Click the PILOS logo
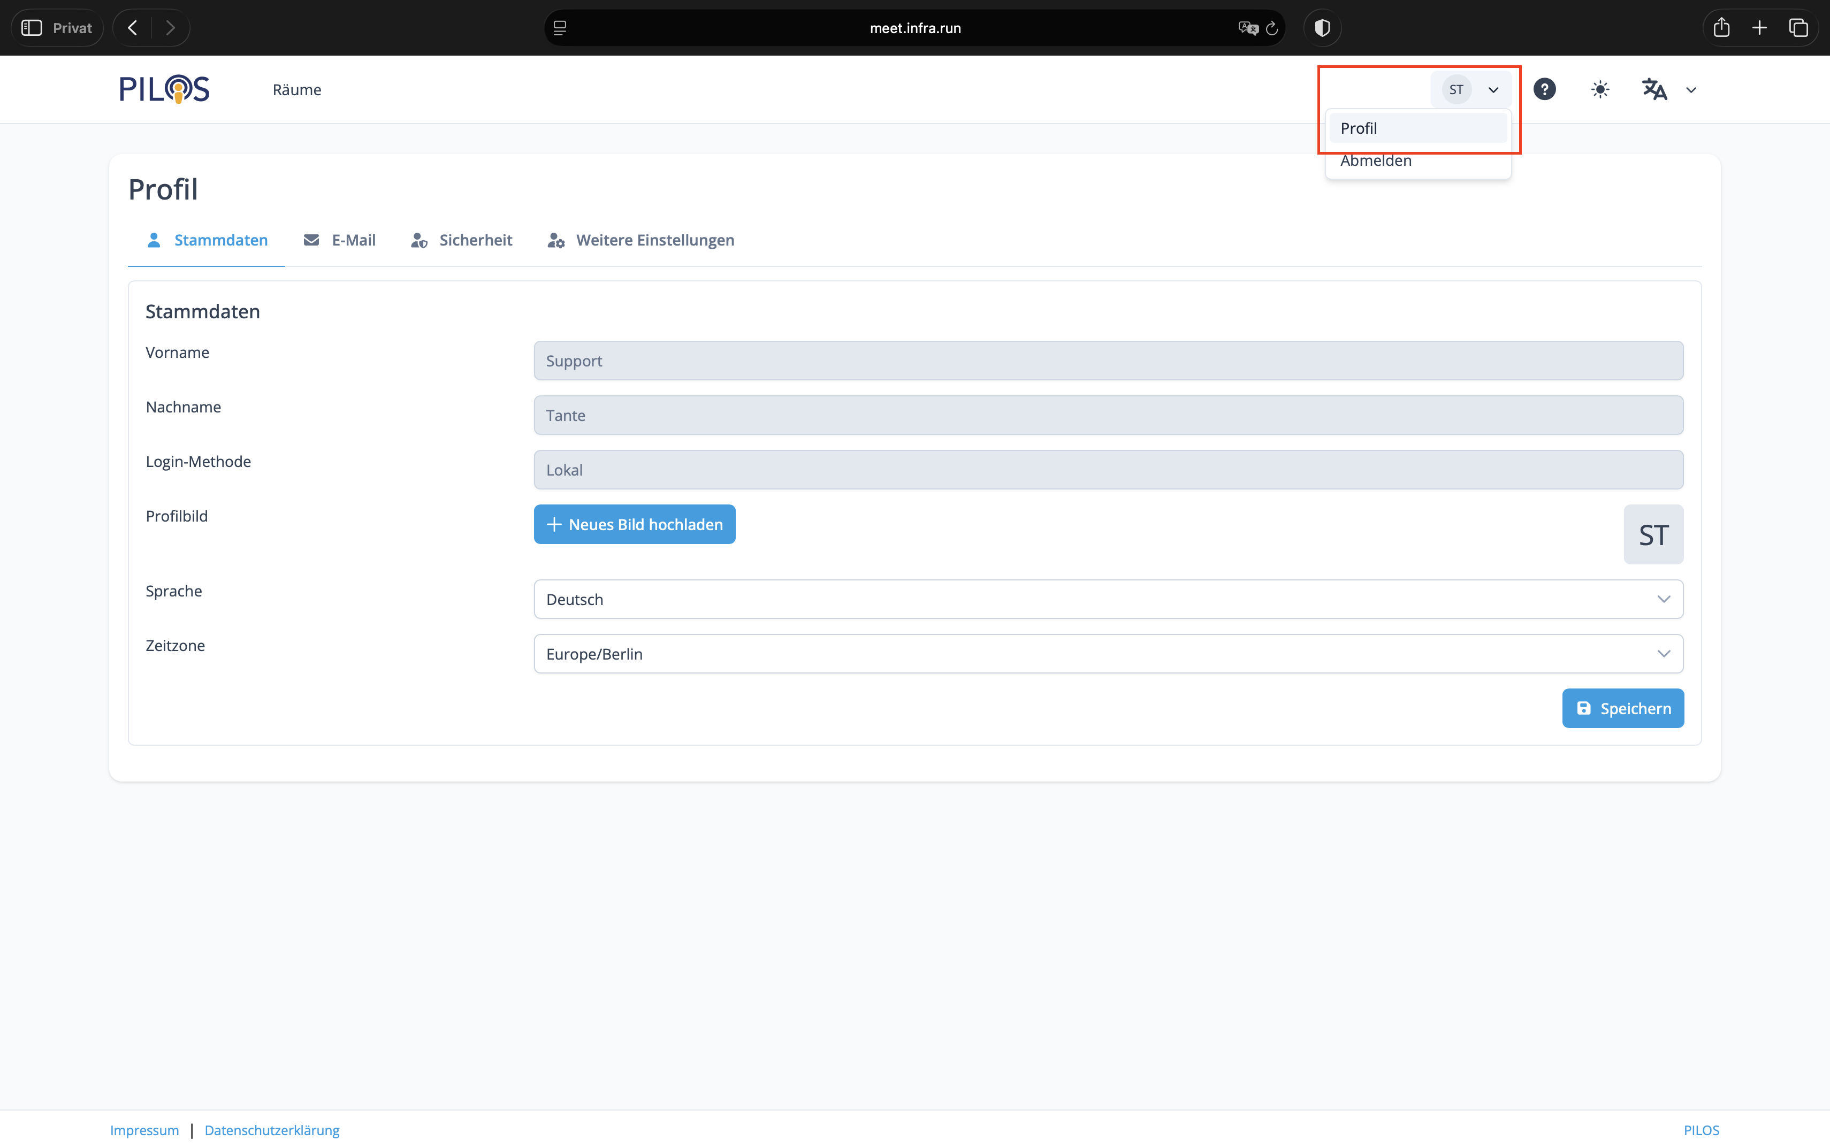 [164, 89]
